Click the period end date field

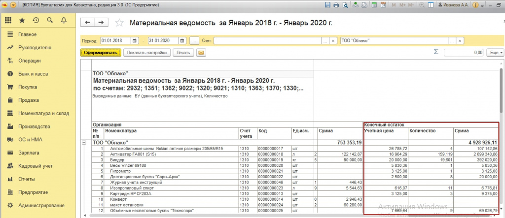[163, 41]
